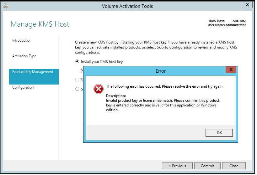The width and height of the screenshot is (257, 175).
Task: Close the Volume Activation Tools window
Action: 247,5
